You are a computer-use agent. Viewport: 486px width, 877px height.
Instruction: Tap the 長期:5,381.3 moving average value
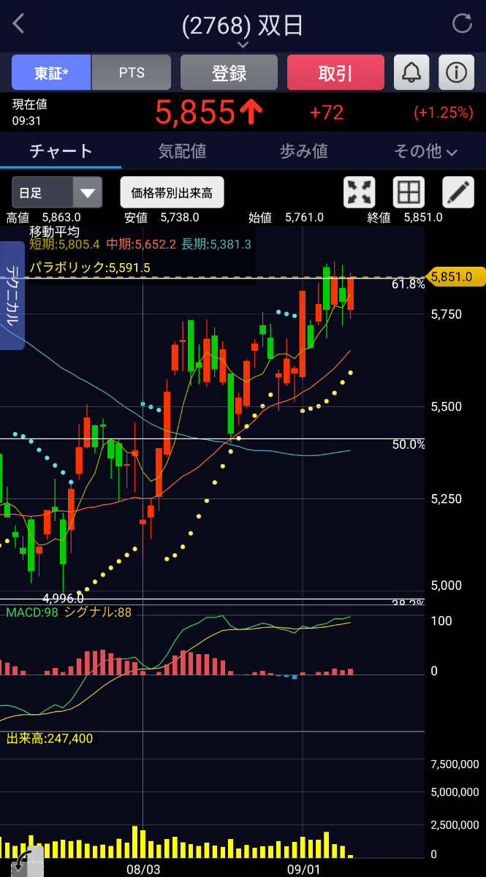pos(216,244)
